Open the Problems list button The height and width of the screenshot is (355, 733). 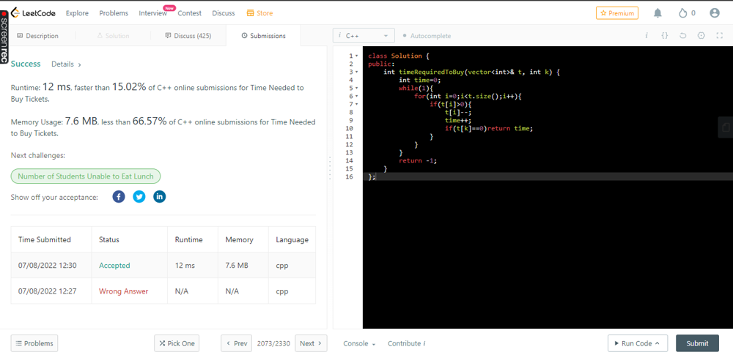click(34, 343)
